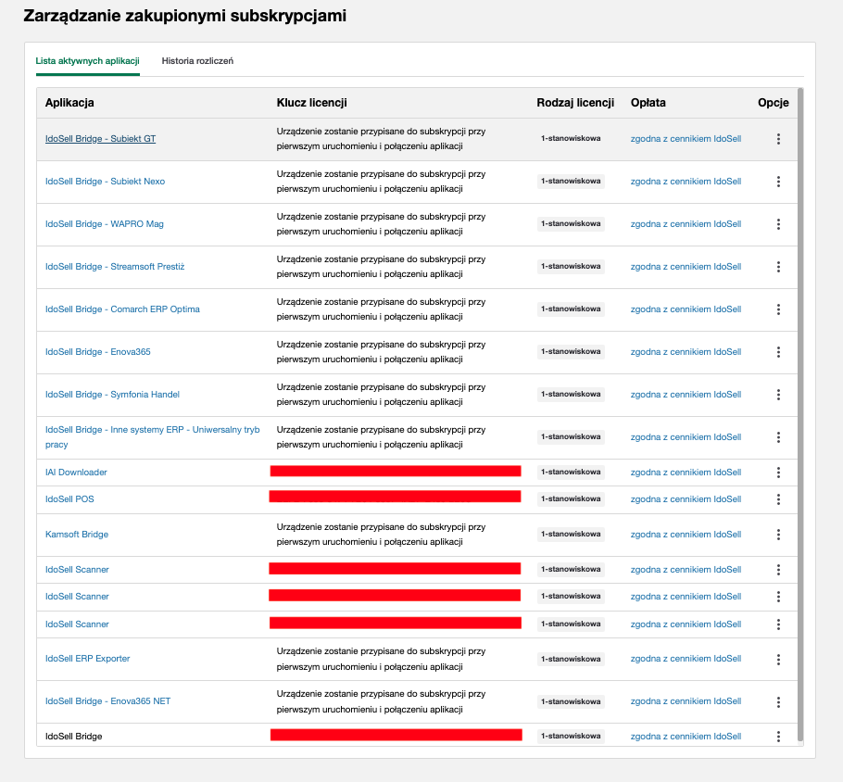Click '1-stanowiskowa' badge in IdoSell POS row
This screenshot has height=782, width=843.
[571, 498]
